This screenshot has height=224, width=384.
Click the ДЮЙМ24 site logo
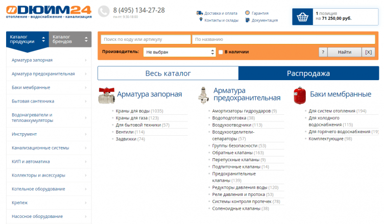tap(49, 12)
